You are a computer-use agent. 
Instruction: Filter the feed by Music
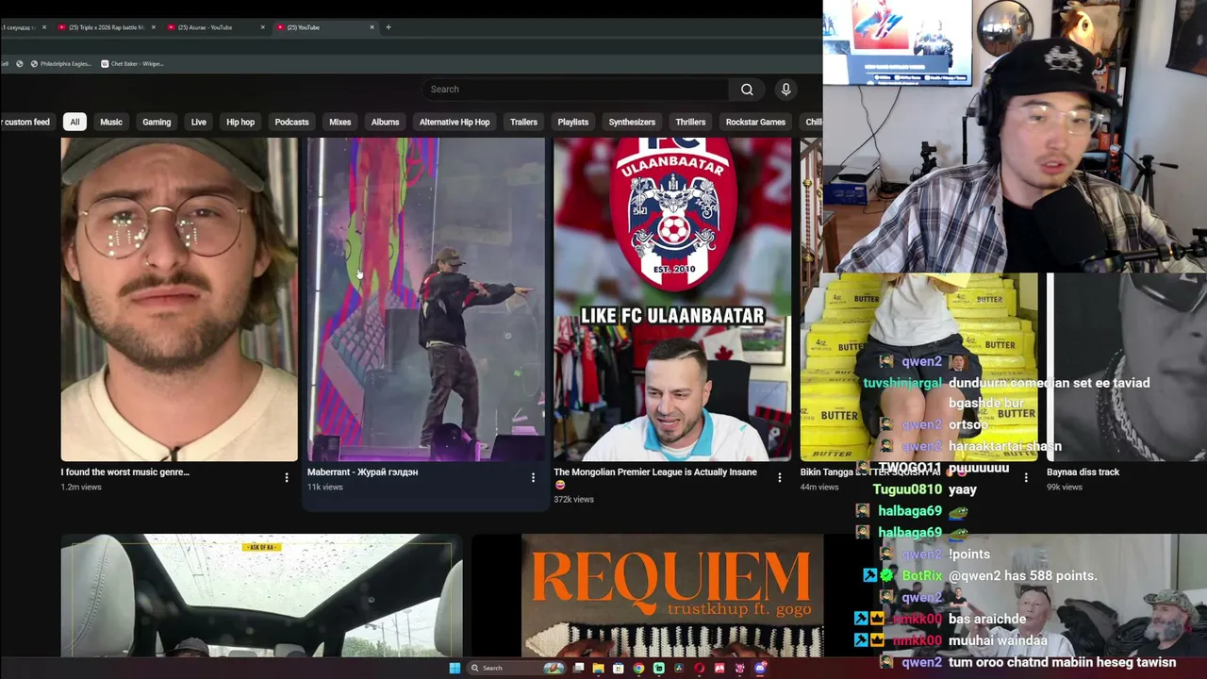[x=111, y=122]
